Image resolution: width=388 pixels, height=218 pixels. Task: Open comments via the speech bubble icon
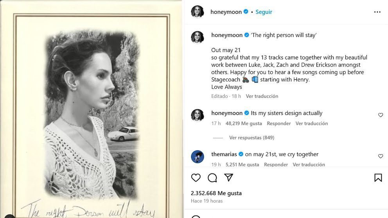(212, 178)
